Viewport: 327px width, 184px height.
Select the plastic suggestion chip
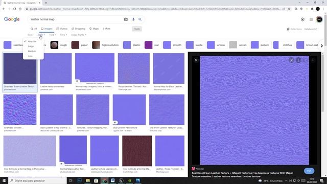(132, 45)
